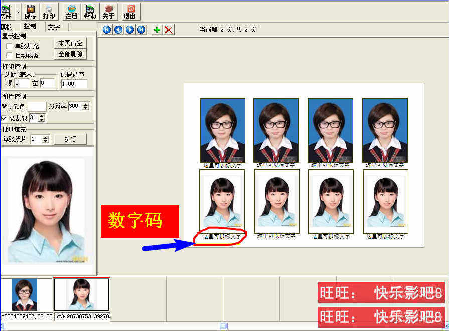Click the 本页清空 button
Image resolution: width=449 pixels, height=331 pixels.
pyautogui.click(x=70, y=43)
